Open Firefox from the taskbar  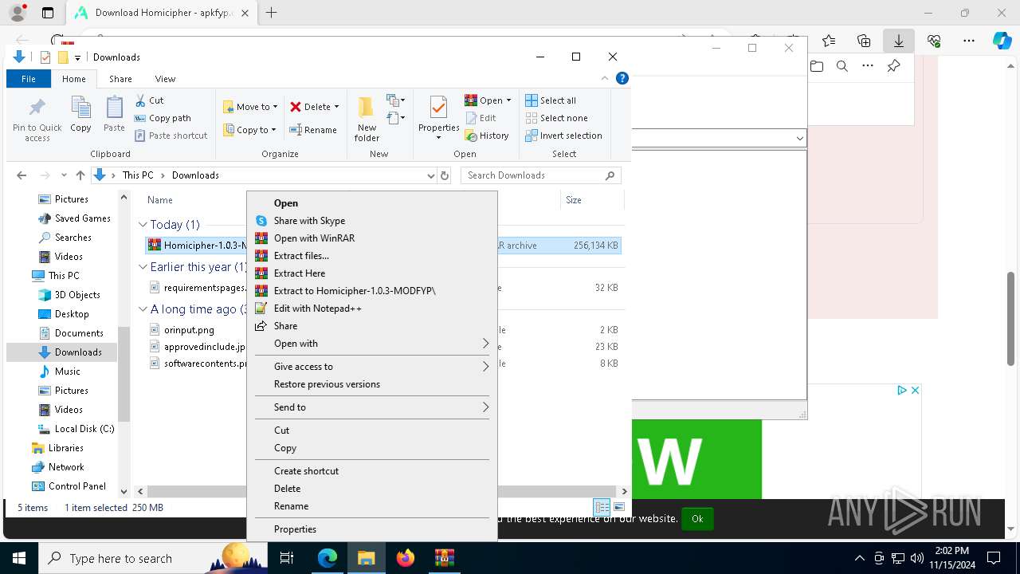[x=406, y=558]
